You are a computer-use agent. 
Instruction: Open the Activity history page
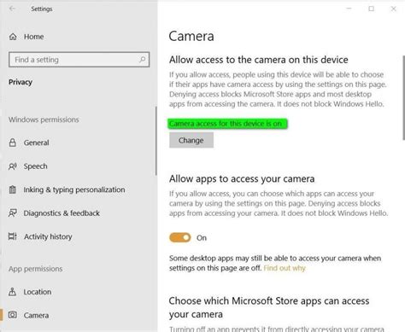tap(48, 236)
